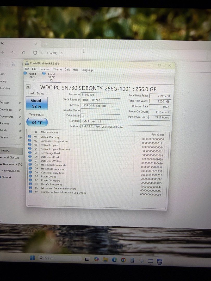
Task: Click the status circle icon for Critical Warning
Action: (x=30, y=137)
